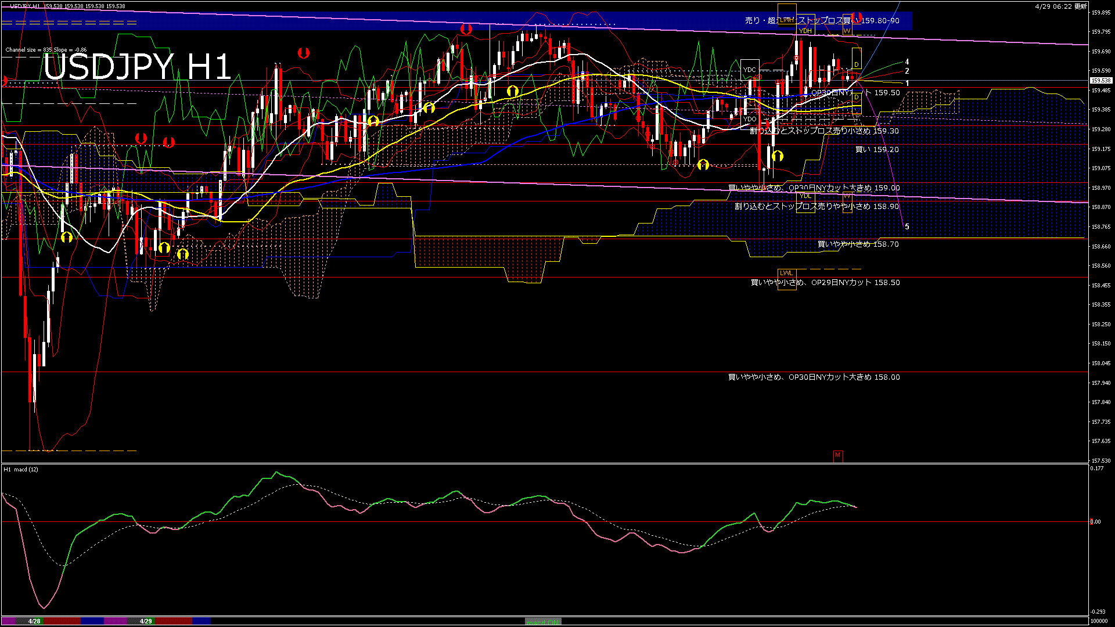
Task: Click the USDJPY H1 chart title
Action: [x=137, y=67]
